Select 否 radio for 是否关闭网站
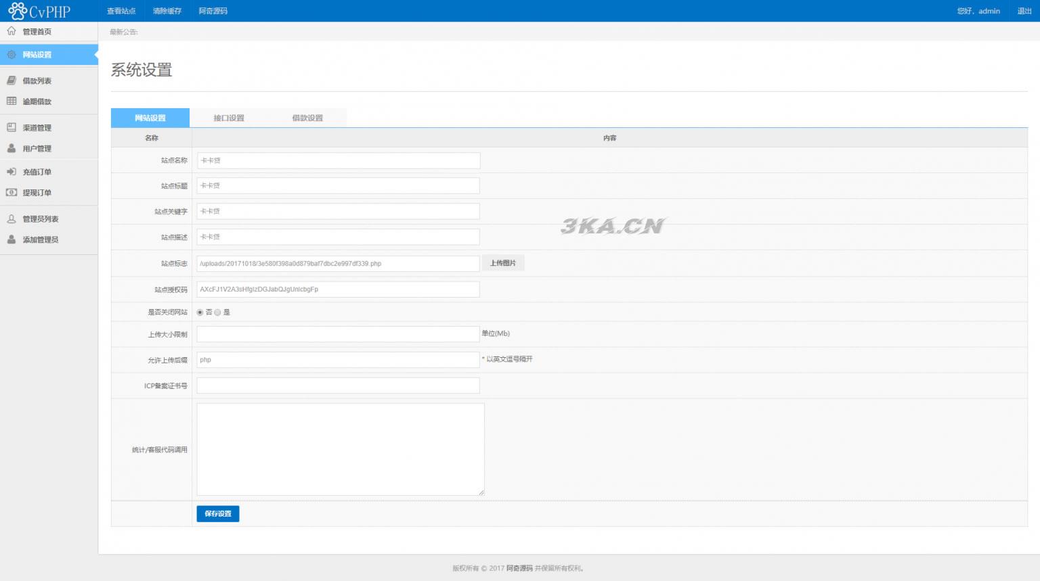The height and width of the screenshot is (581, 1040). click(x=200, y=312)
